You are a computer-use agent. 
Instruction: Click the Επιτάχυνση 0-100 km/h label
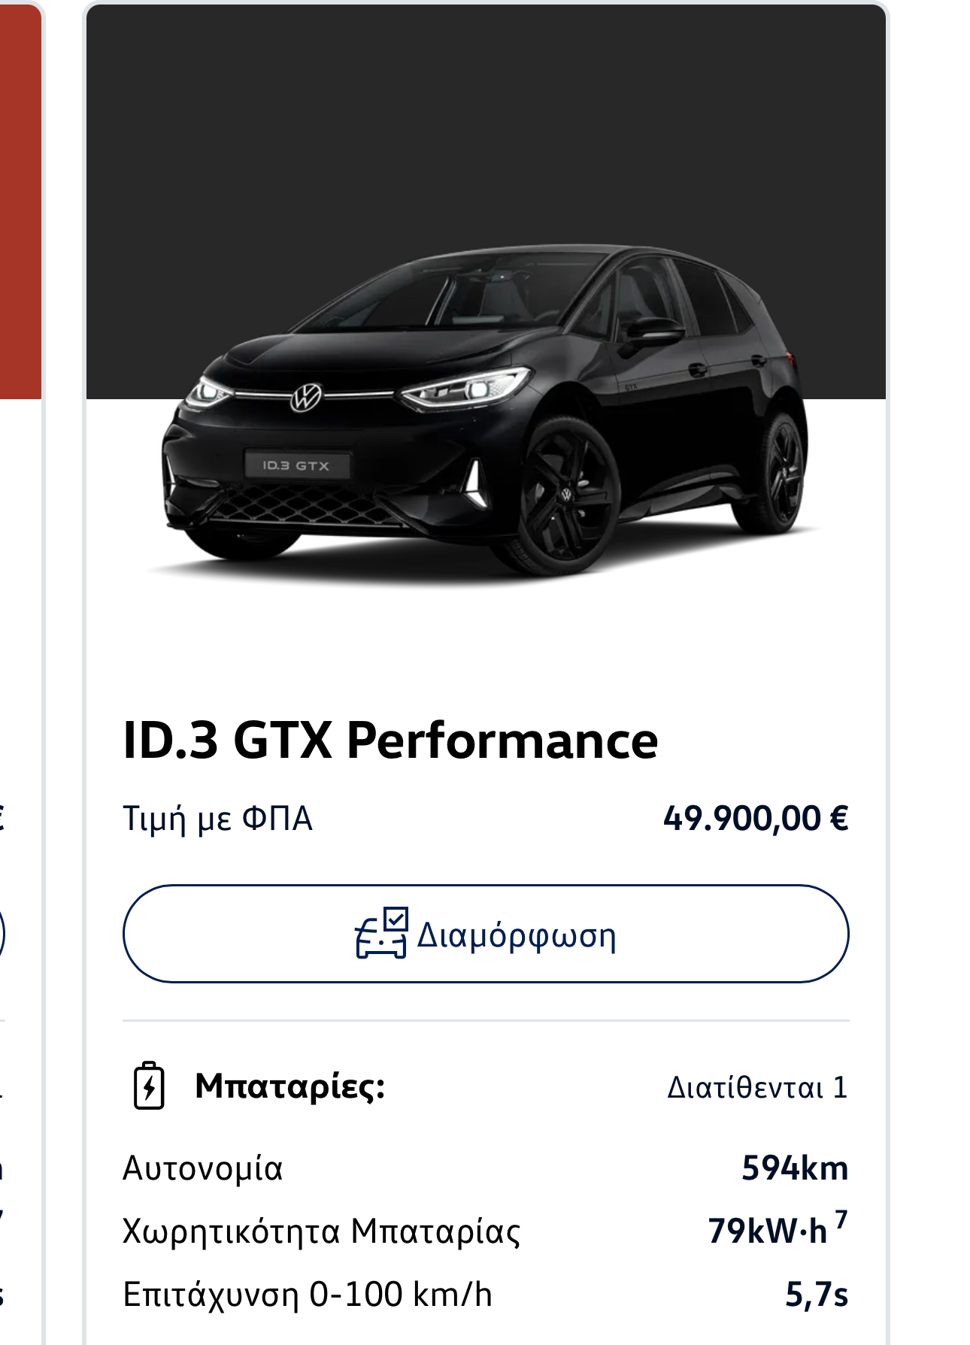pyautogui.click(x=308, y=1295)
